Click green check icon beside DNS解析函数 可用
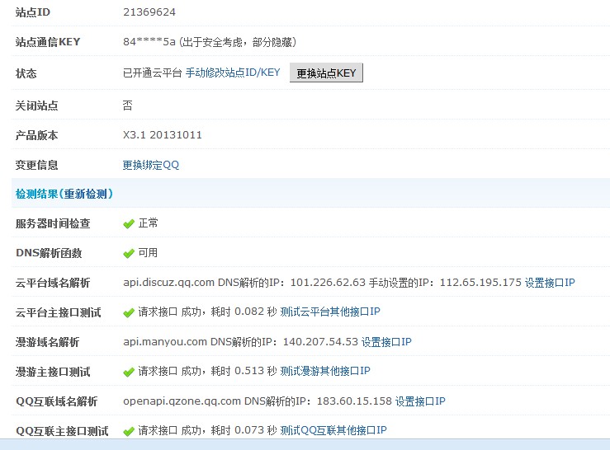Image resolution: width=610 pixels, height=450 pixels. coord(129,254)
